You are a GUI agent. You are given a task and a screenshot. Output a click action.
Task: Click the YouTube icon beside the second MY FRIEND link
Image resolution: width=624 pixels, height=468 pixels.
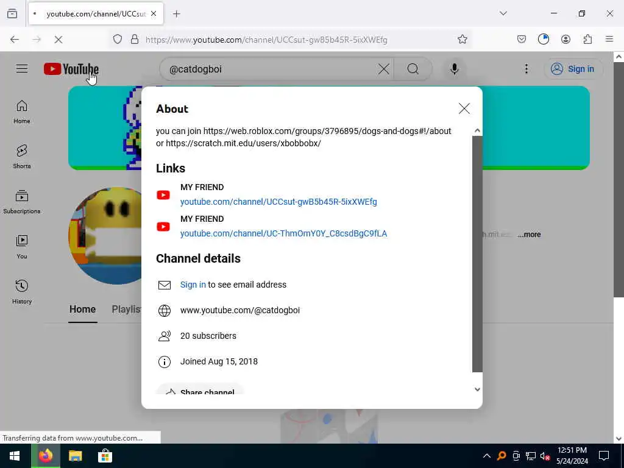163,227
